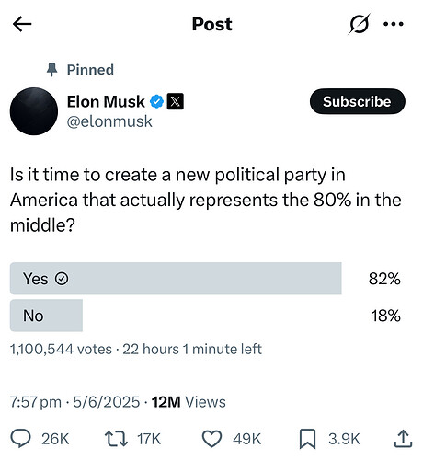Click the blue verified checkmark badge
The width and height of the screenshot is (423, 460).
(x=156, y=101)
